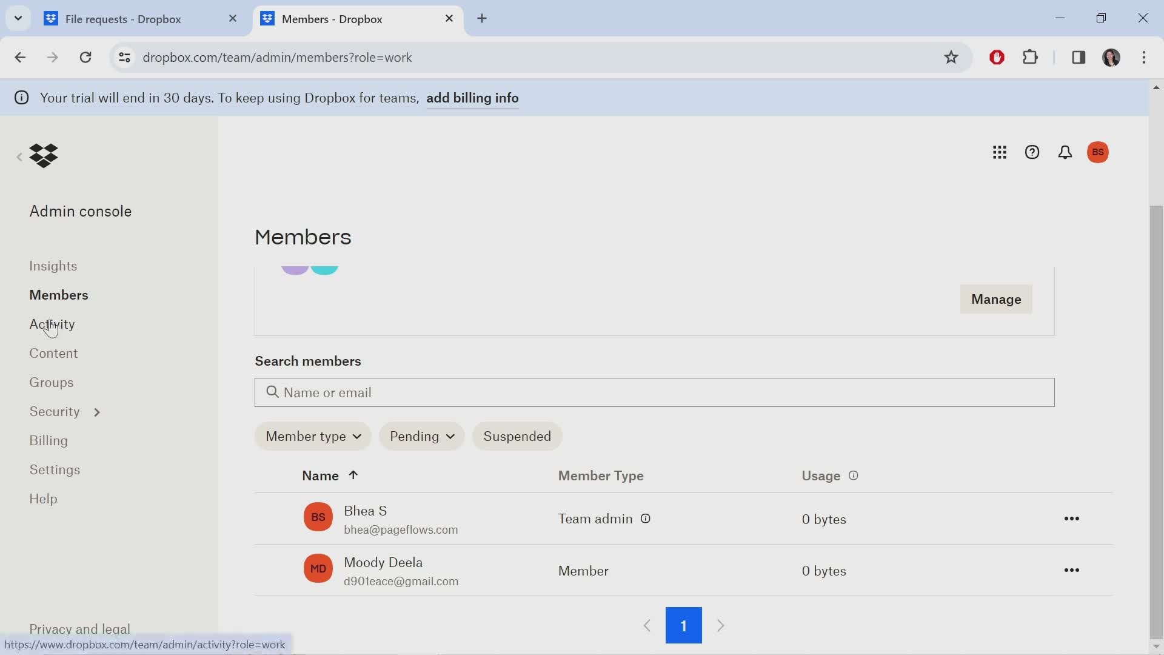Open Settings in admin console
Viewport: 1164px width, 655px height.
(x=55, y=470)
